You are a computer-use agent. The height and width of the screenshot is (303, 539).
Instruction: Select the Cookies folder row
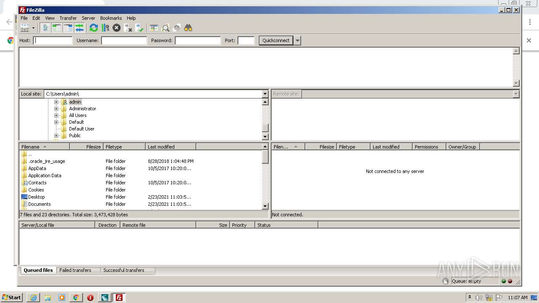[141, 190]
